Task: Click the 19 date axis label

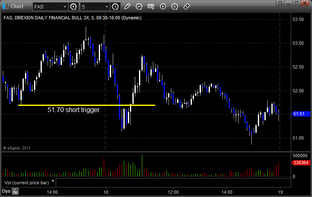Action: (x=280, y=192)
